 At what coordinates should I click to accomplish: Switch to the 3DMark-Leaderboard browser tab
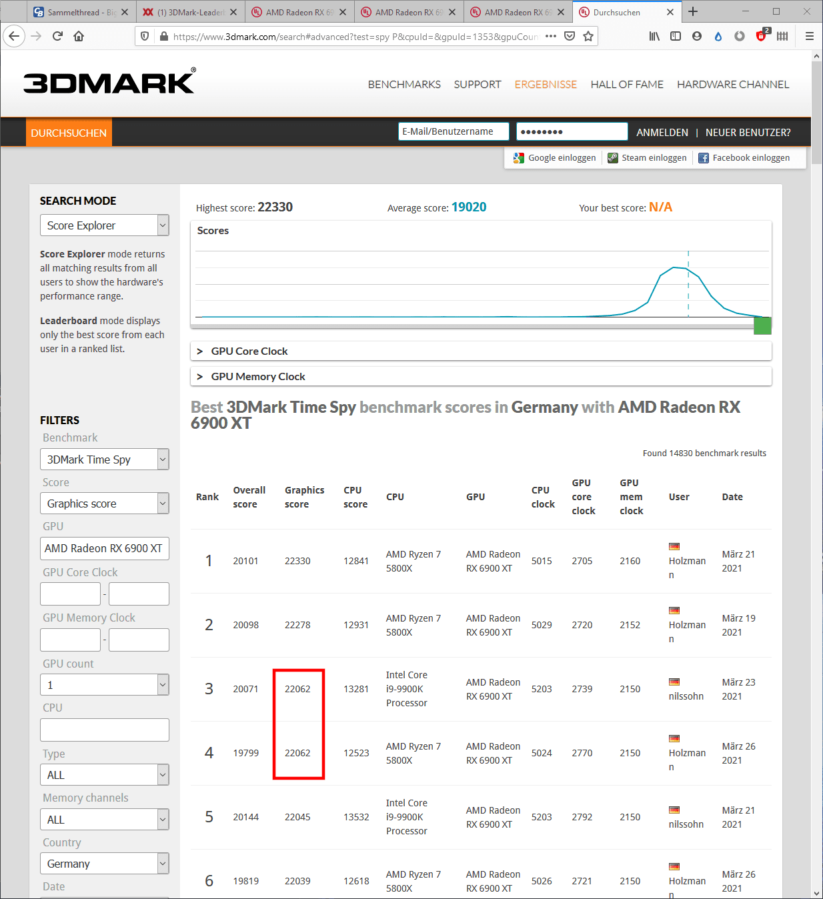[x=189, y=12]
